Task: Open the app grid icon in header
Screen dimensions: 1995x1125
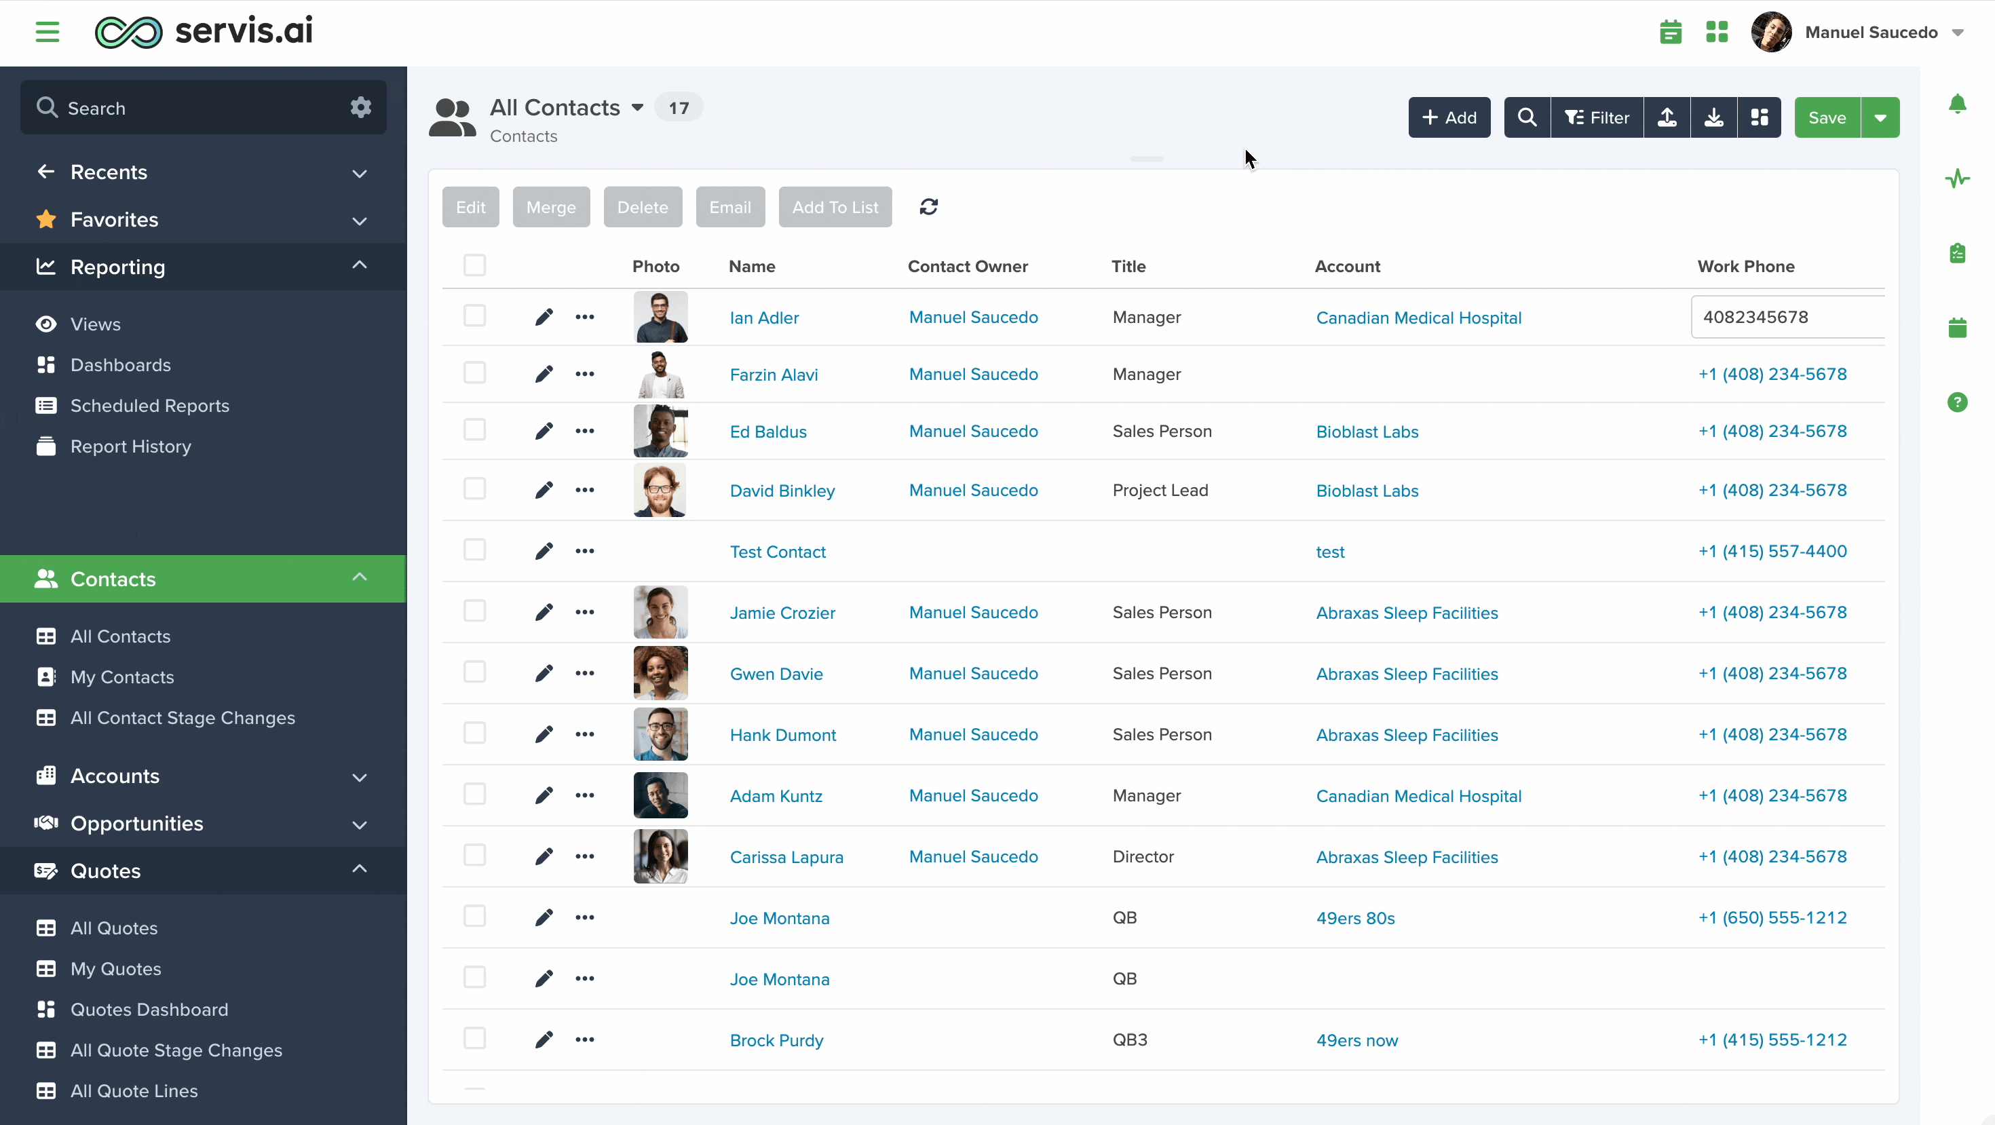Action: point(1717,32)
